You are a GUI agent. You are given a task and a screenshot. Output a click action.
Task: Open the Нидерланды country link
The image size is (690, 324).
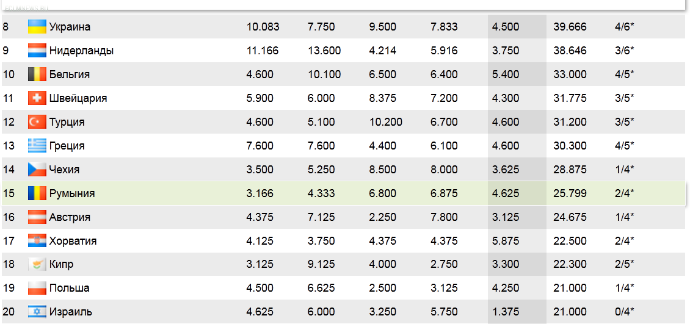(x=81, y=51)
